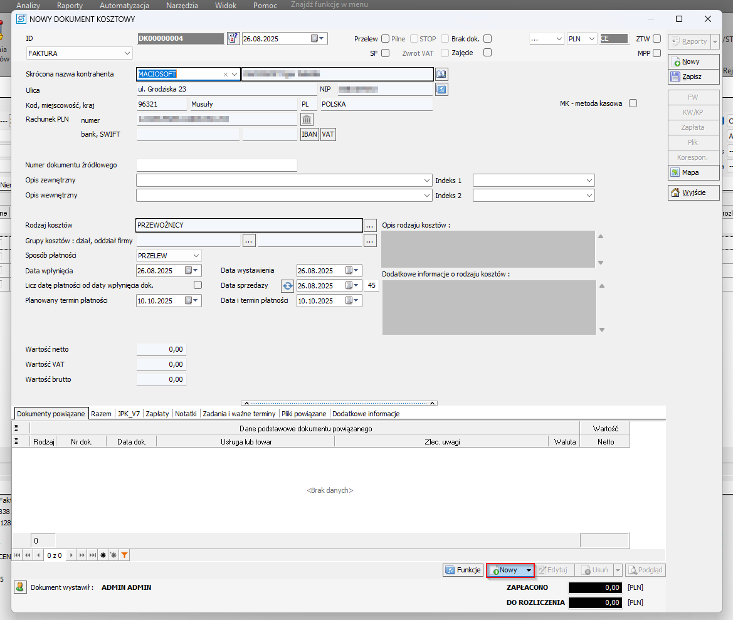Click the contractor address book icon
The image size is (733, 620).
441,74
